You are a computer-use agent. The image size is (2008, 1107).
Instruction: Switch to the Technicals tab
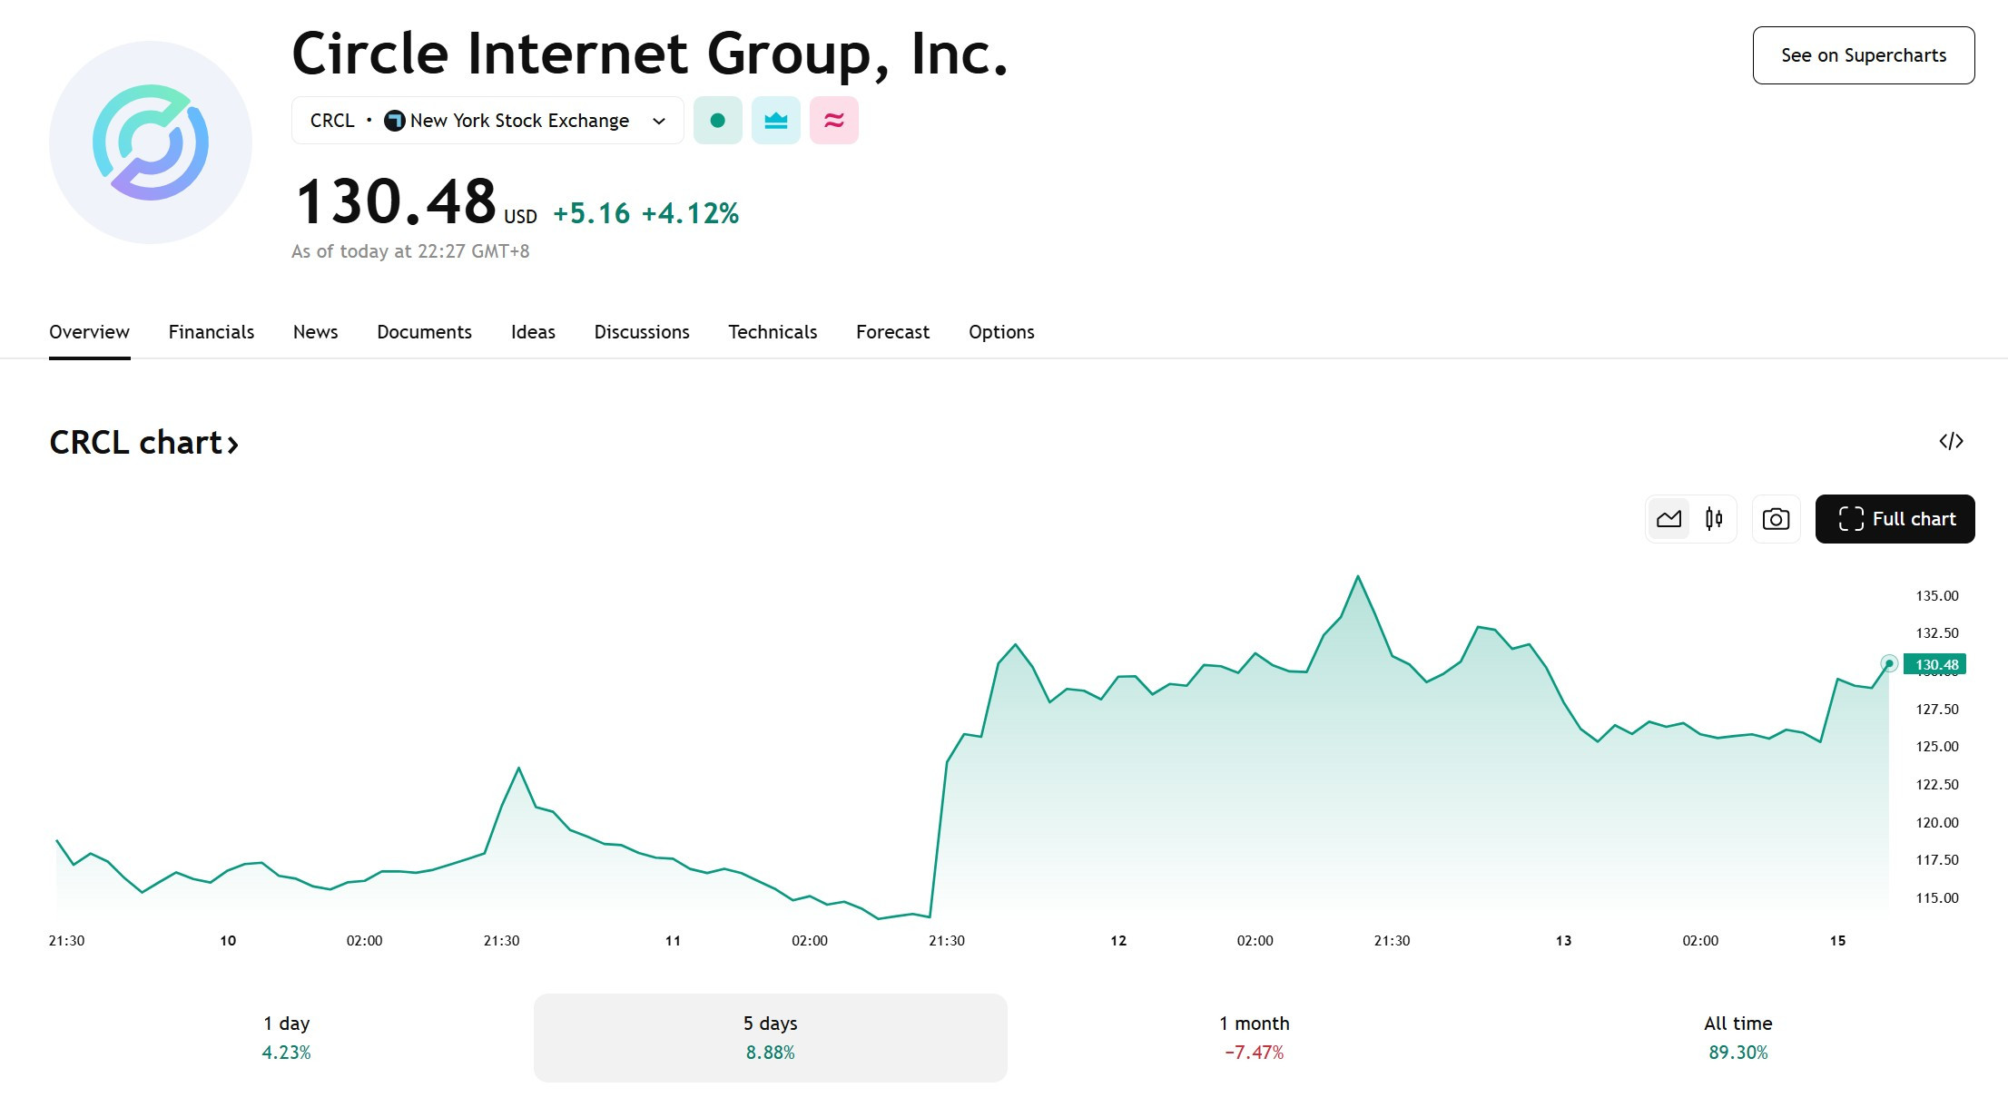[x=773, y=332]
